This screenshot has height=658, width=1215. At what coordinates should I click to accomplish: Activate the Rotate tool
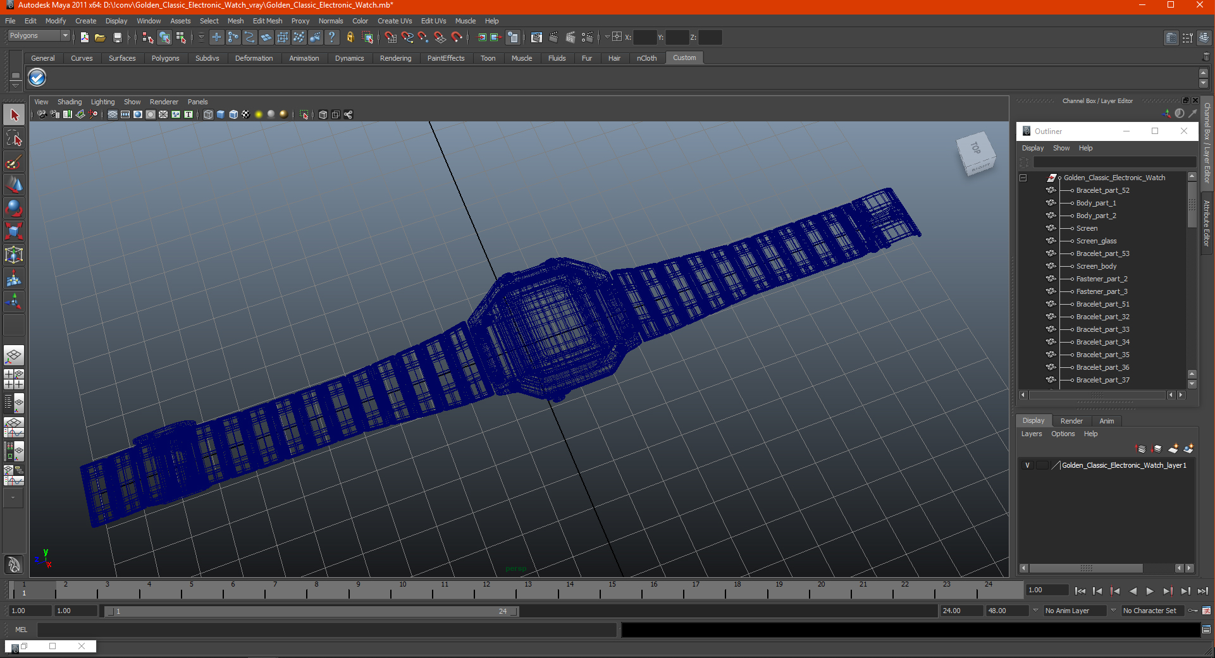(14, 209)
